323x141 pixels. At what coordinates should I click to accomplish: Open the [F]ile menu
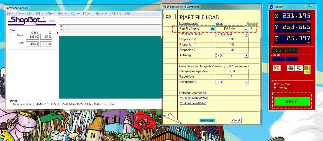point(10,13)
